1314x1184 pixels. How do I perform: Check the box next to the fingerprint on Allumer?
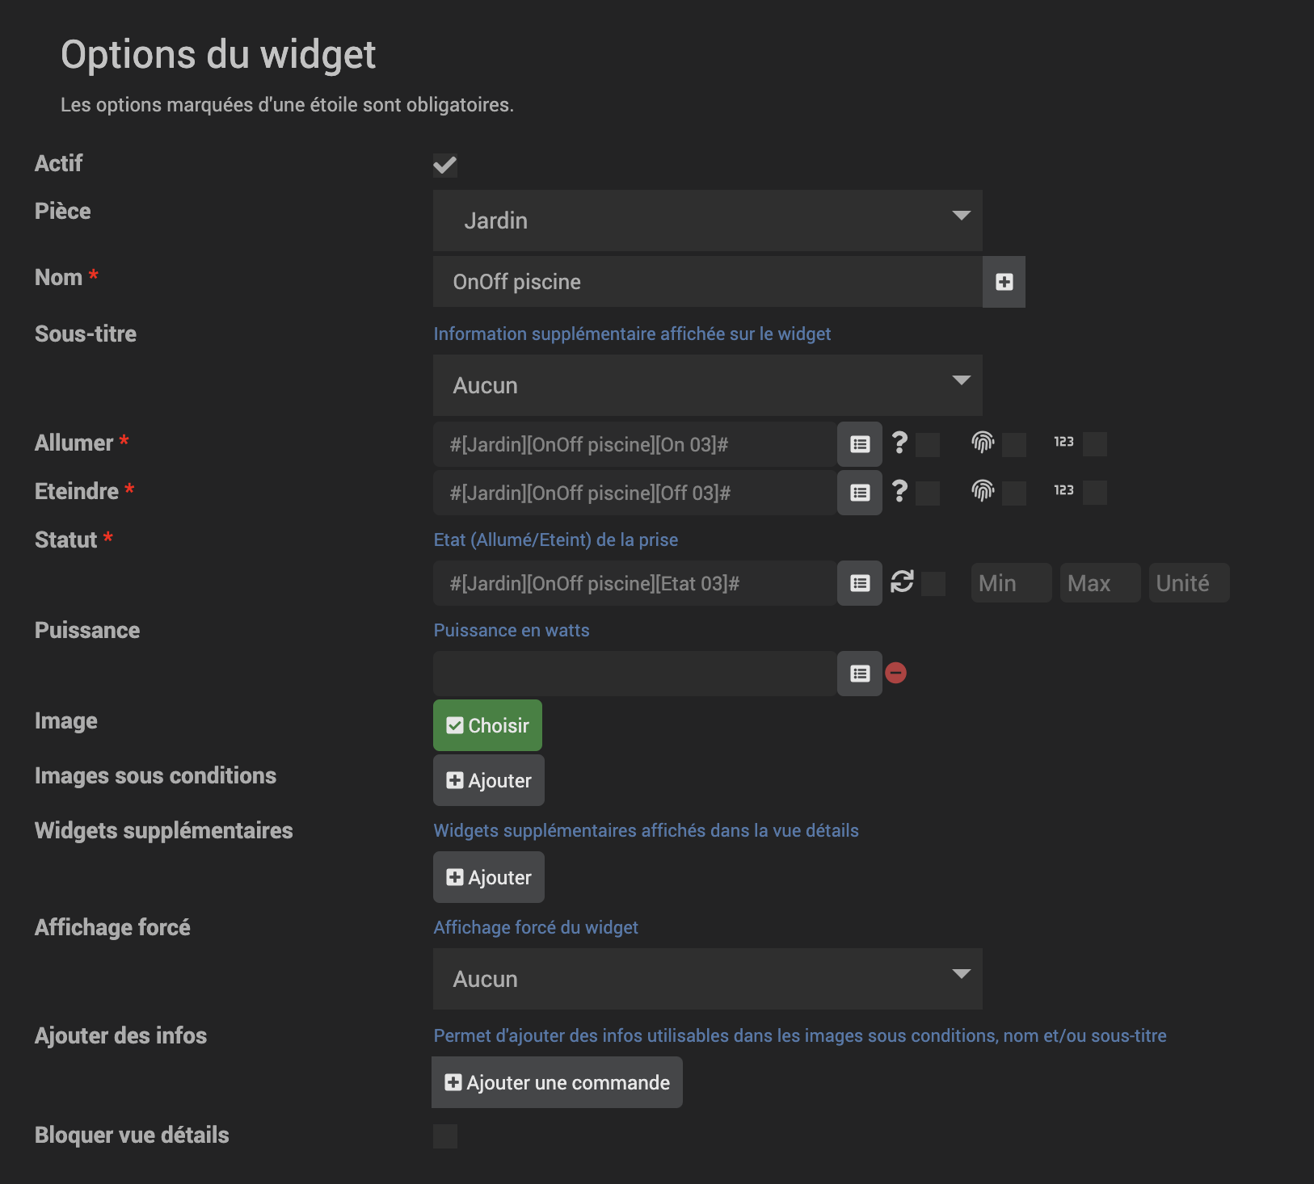click(1012, 443)
